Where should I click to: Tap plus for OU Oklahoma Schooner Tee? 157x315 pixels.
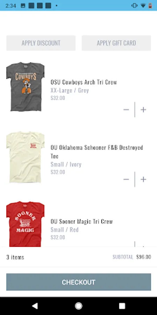(143, 180)
